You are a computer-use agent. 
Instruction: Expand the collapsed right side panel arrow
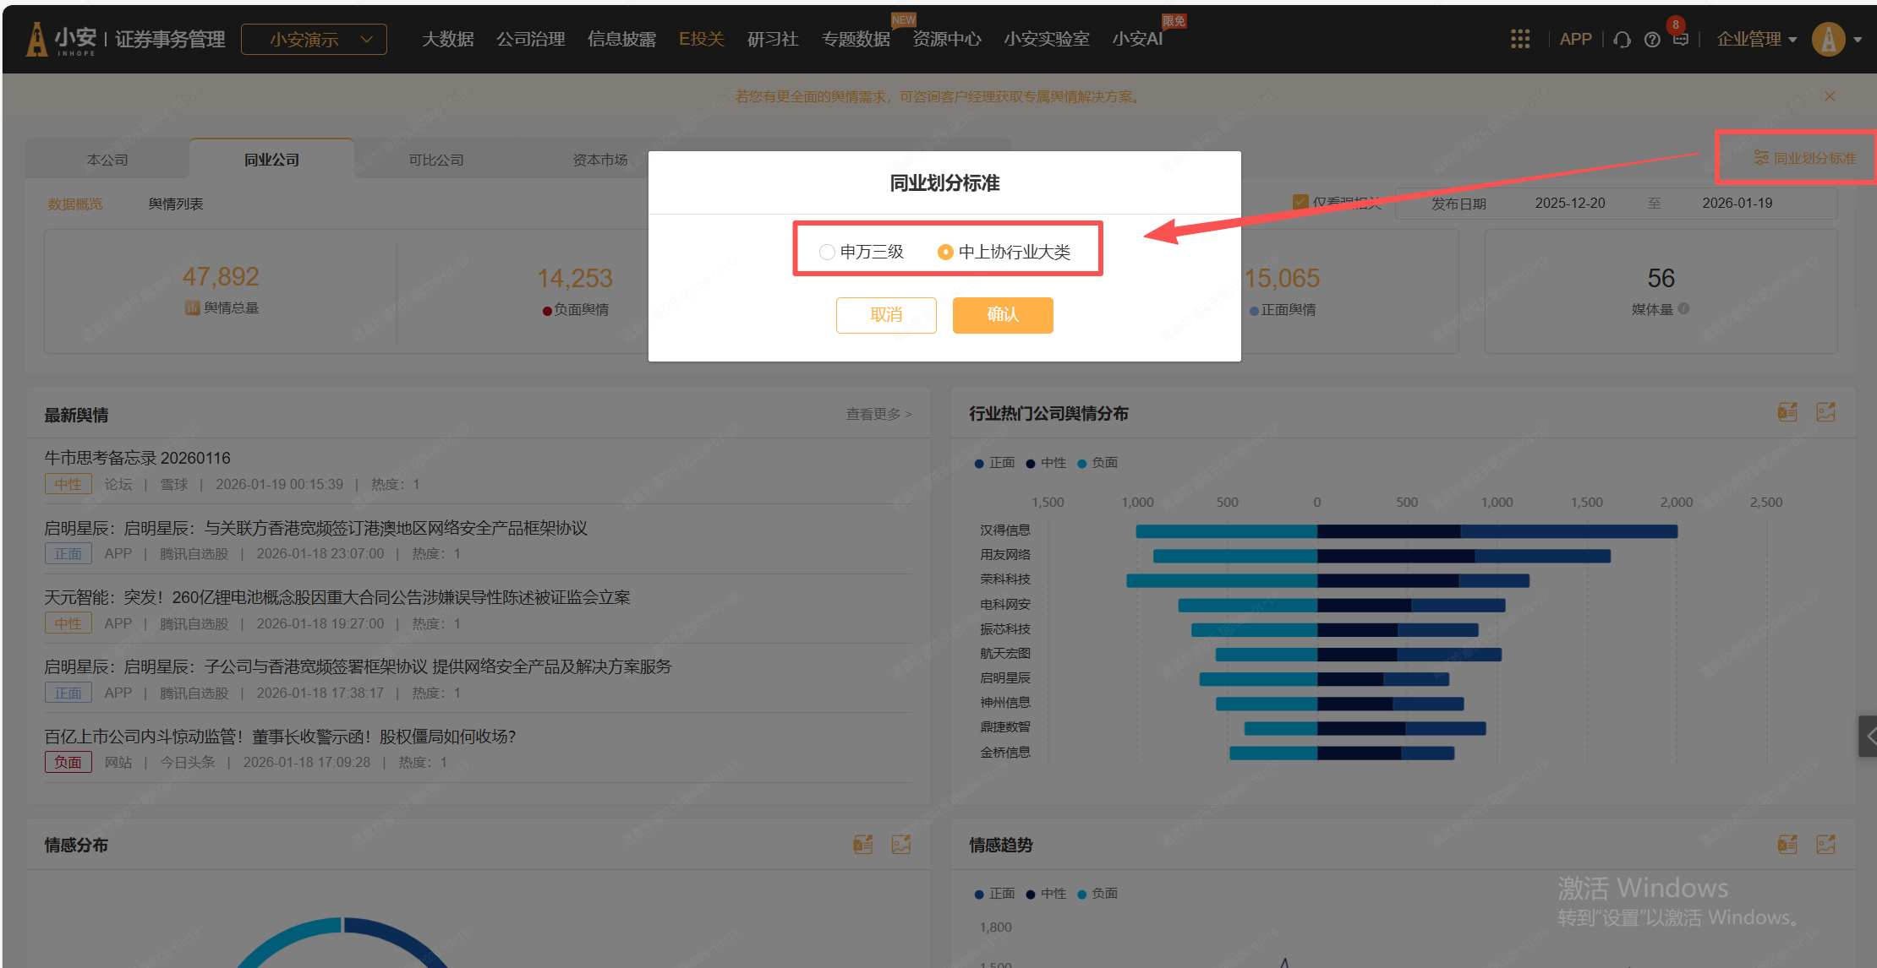(1869, 737)
